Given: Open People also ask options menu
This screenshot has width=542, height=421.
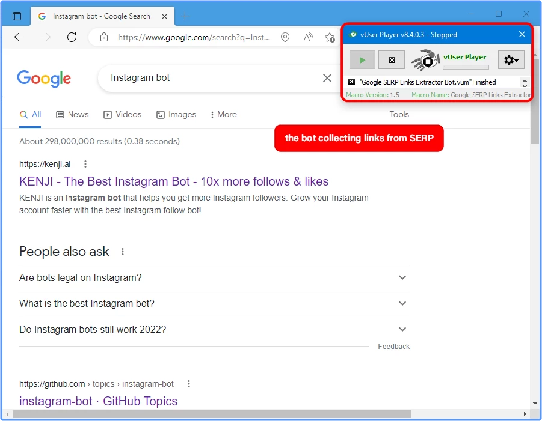Looking at the screenshot, I should point(122,252).
